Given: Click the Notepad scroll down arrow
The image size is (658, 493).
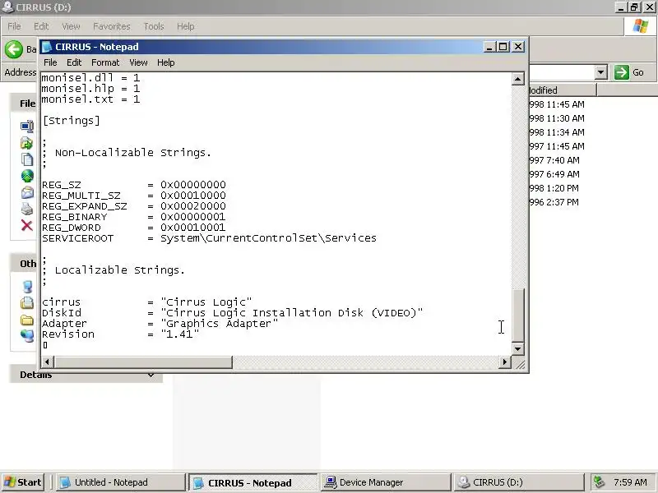Looking at the screenshot, I should click(x=518, y=348).
